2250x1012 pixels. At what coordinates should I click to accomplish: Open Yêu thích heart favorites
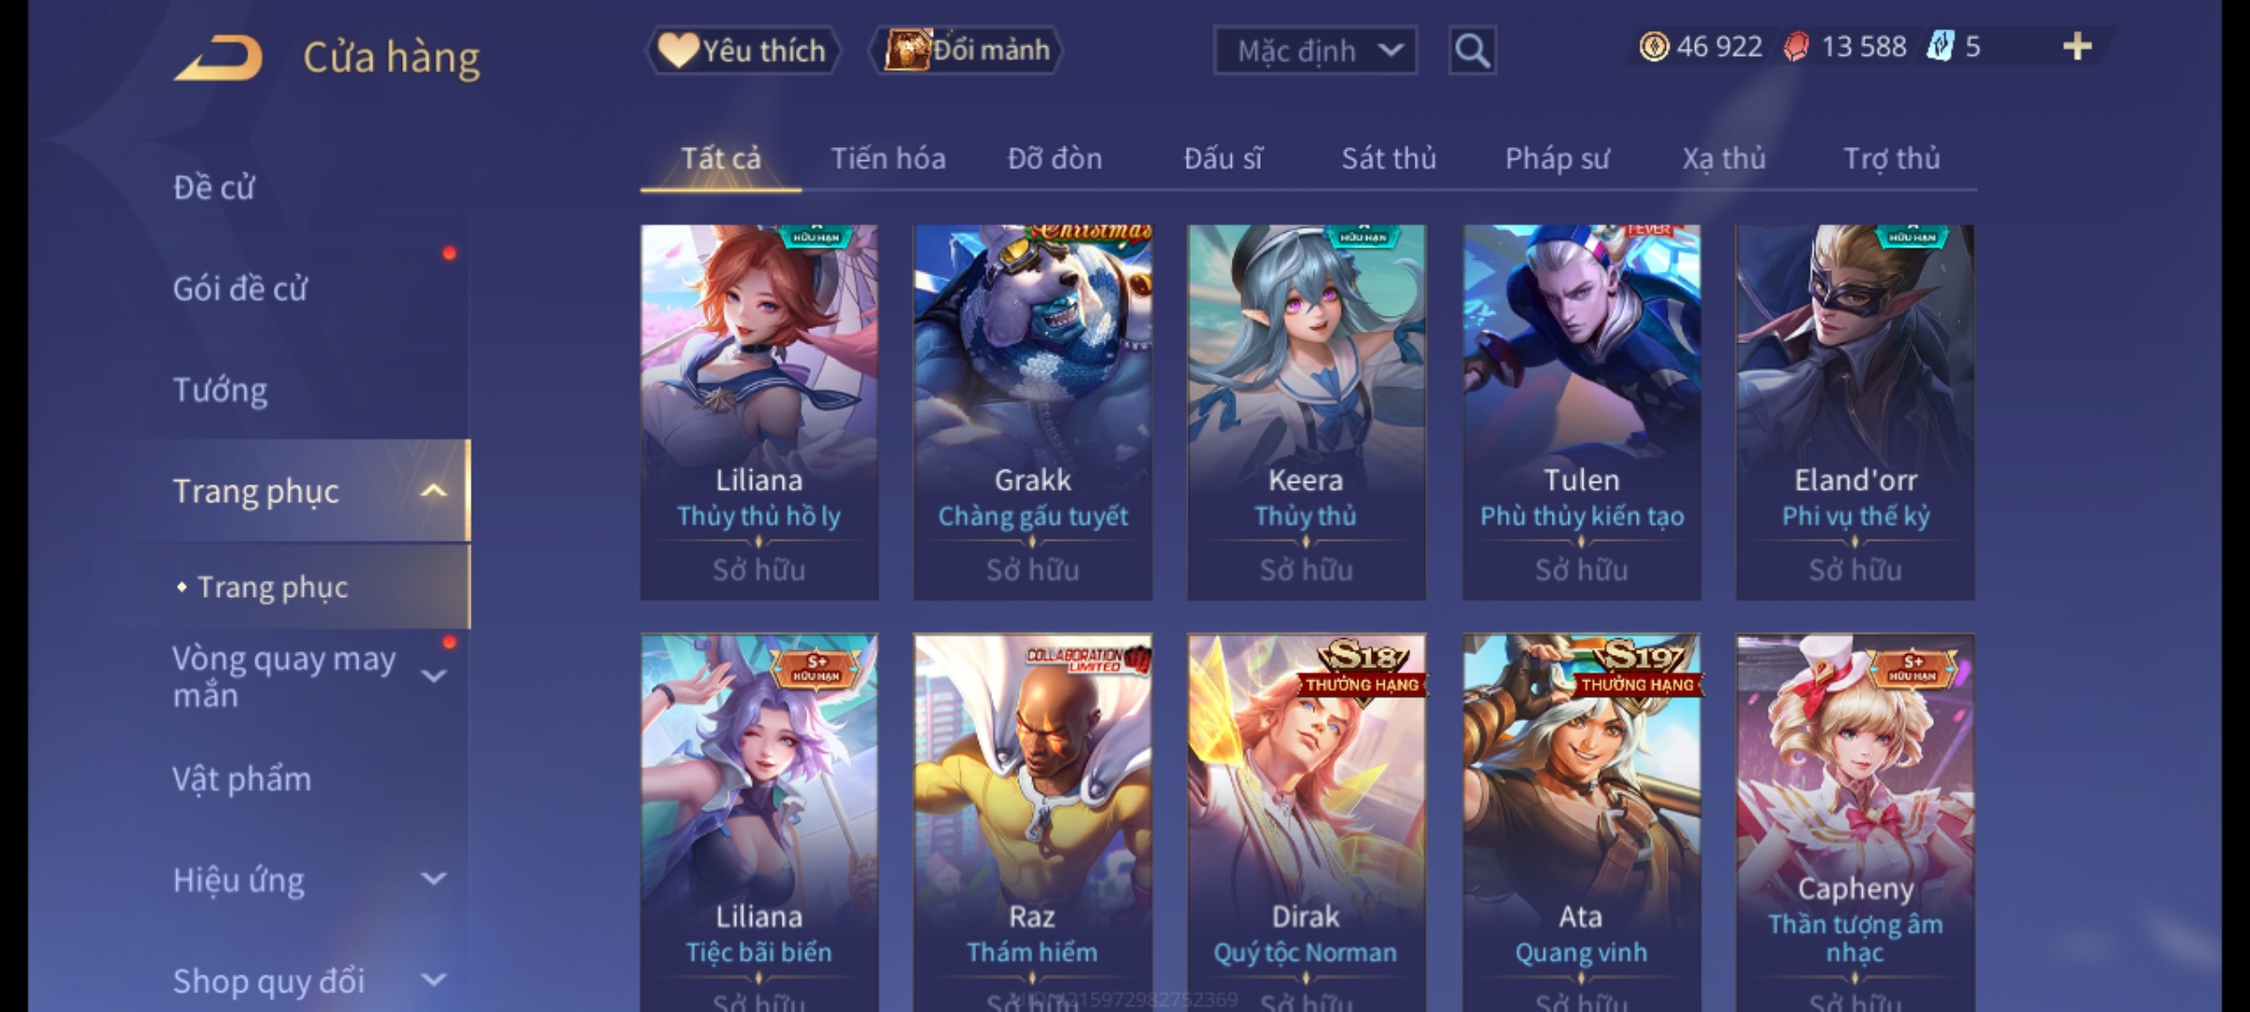click(742, 51)
